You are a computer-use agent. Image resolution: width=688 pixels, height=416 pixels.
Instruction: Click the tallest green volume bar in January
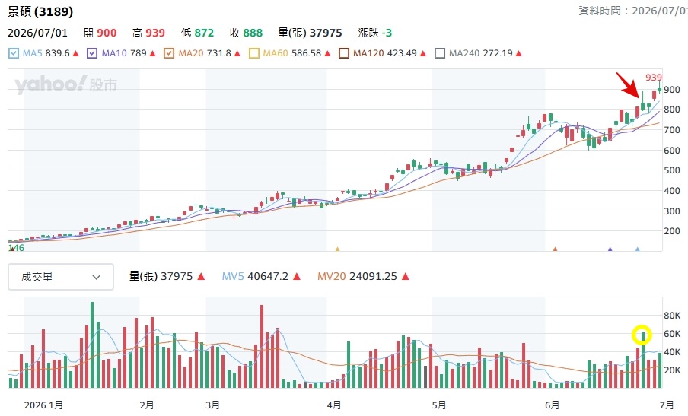[92, 345]
